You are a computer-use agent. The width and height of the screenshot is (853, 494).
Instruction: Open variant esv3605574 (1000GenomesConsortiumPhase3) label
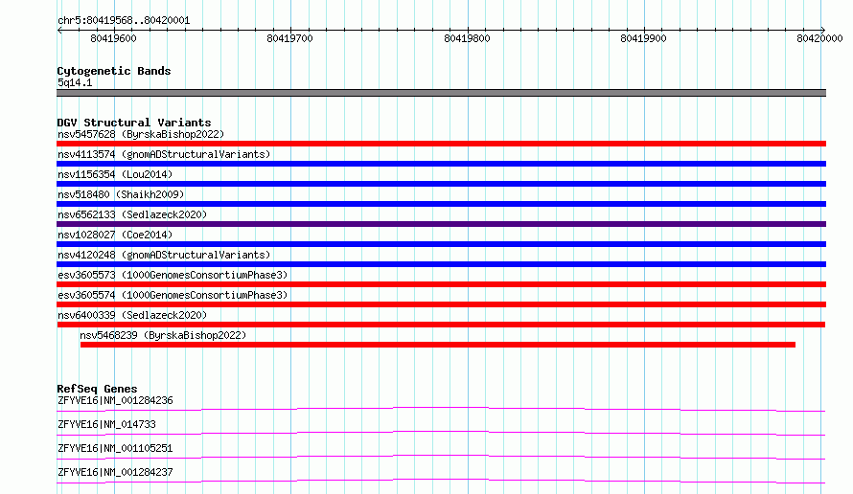coord(173,295)
